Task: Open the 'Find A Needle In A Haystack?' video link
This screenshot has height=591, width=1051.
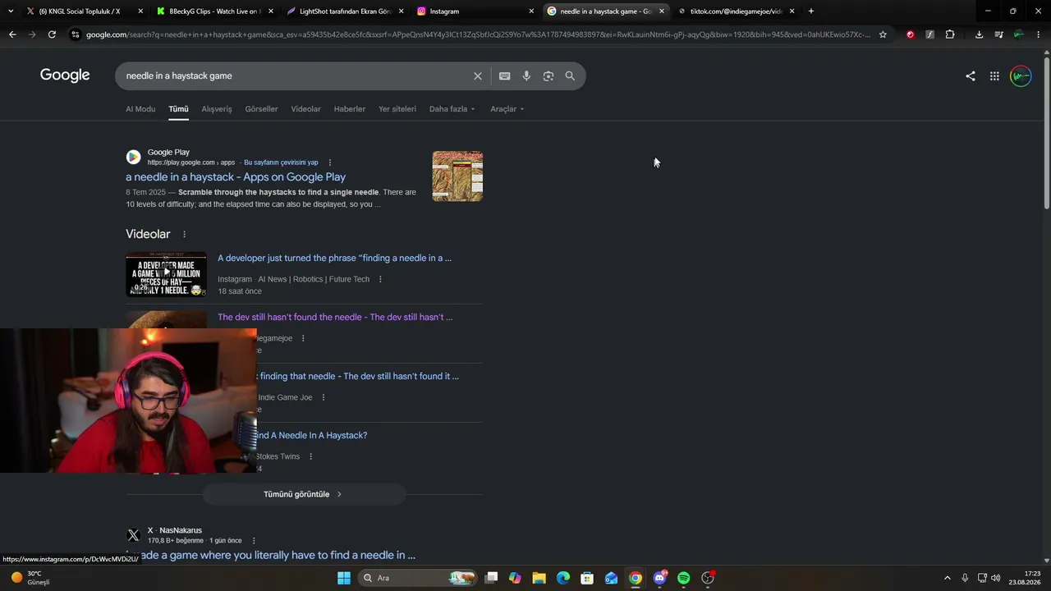Action: (312, 435)
